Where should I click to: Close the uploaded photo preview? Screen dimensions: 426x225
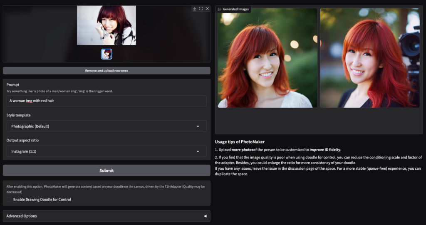(x=207, y=9)
